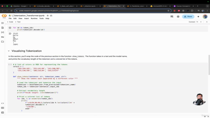Click the Visualizing Tokenization heading
Image resolution: width=210 pixels, height=118 pixels.
(27, 51)
